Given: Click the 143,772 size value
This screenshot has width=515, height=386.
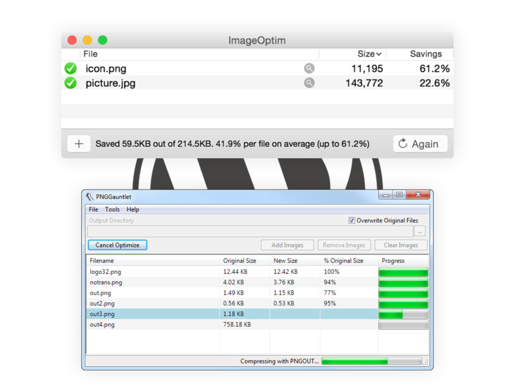Looking at the screenshot, I should tap(364, 83).
